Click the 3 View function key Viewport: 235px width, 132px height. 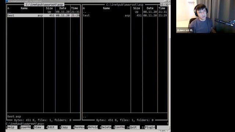pos(38,127)
